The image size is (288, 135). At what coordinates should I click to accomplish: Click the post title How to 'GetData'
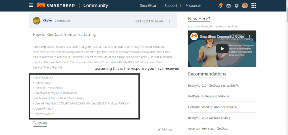tap(64, 35)
